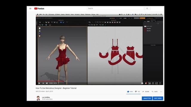Mute the player volume speaker icon

47,83
